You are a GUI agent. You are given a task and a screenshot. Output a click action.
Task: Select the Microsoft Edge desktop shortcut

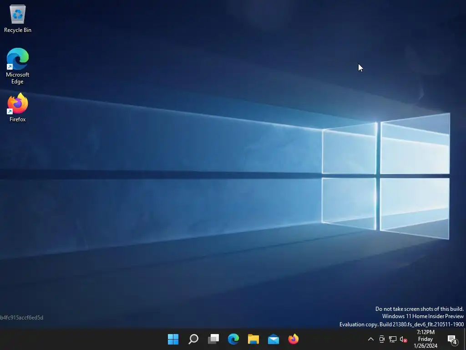tap(18, 66)
